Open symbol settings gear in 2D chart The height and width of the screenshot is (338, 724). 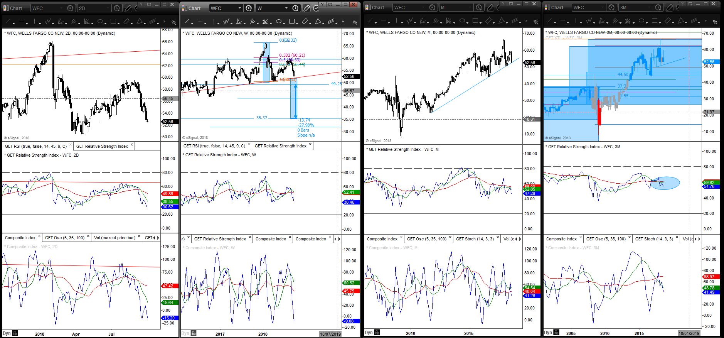coord(70,8)
